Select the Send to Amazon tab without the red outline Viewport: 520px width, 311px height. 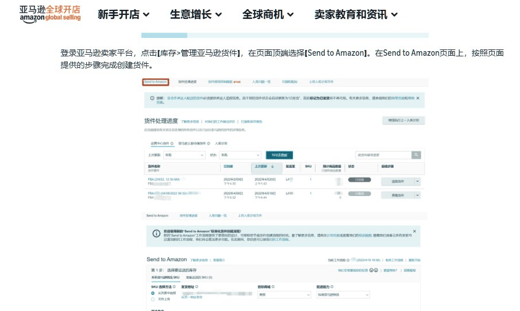157,216
